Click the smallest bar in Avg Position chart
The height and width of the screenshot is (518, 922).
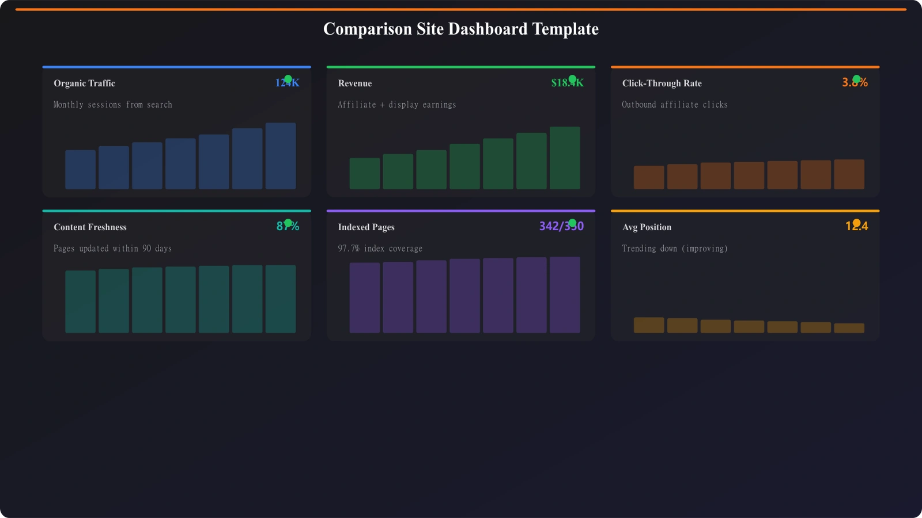point(849,327)
